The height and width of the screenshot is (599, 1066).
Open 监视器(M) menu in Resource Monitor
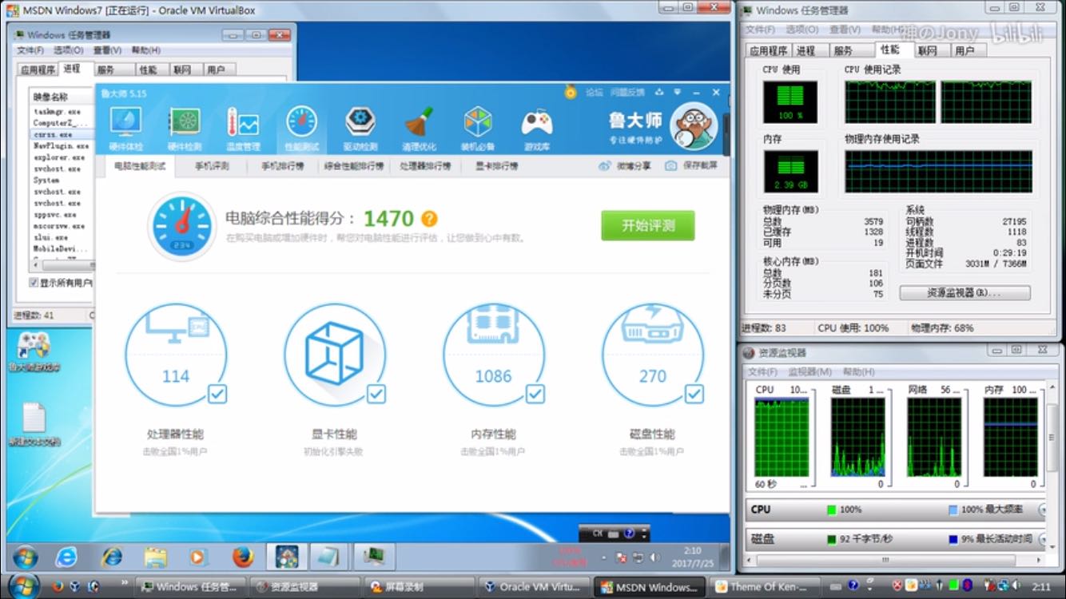pyautogui.click(x=809, y=371)
